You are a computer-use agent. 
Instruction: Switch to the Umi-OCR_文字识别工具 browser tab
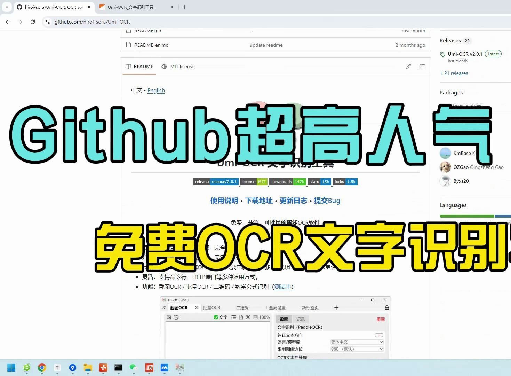[x=130, y=7]
